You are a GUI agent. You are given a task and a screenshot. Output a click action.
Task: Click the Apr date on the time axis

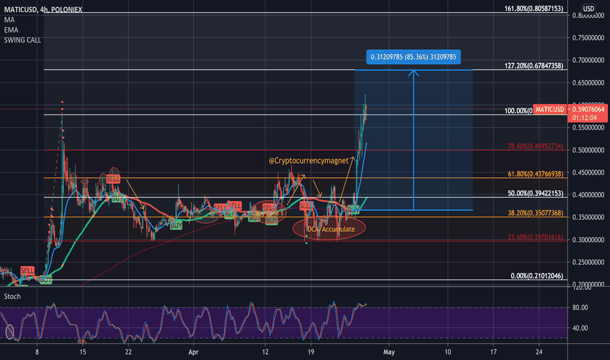193,352
